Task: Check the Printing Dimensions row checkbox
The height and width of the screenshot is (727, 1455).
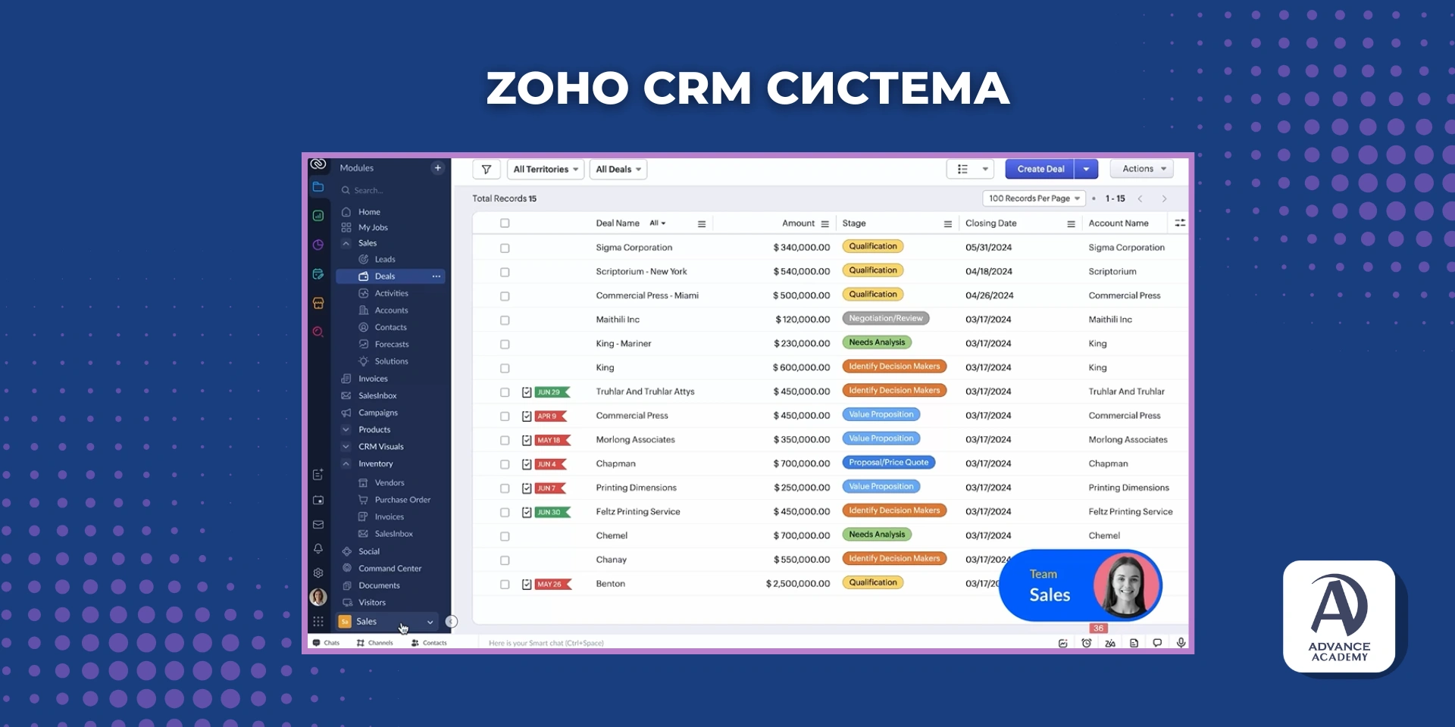Action: 505,488
